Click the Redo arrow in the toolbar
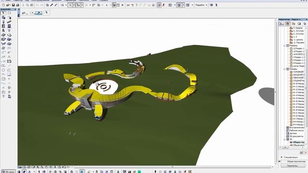The image size is (308, 173). [x=41, y=5]
